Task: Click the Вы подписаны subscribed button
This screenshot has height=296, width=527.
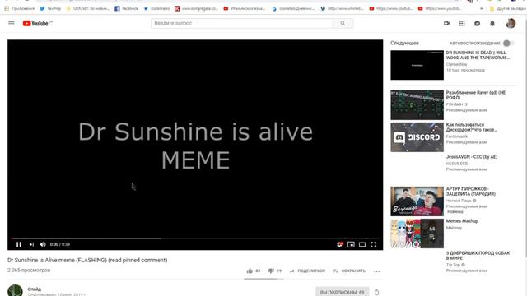Action: [x=343, y=292]
